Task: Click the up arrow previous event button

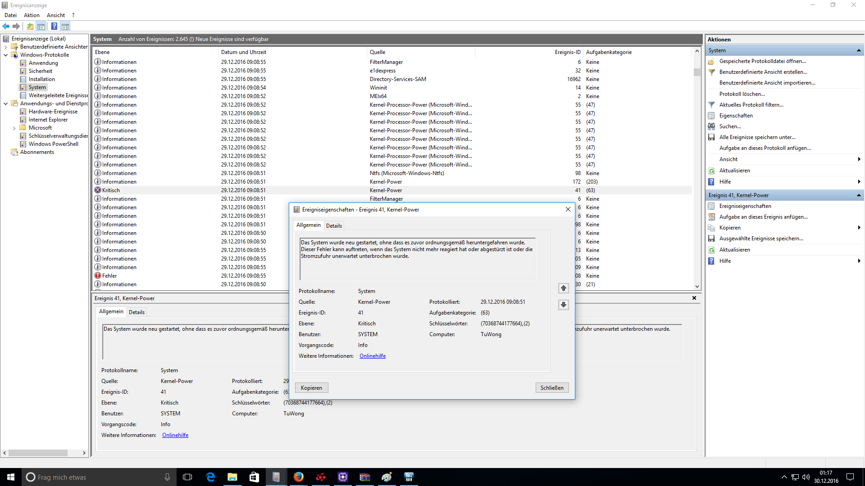Action: pyautogui.click(x=563, y=288)
